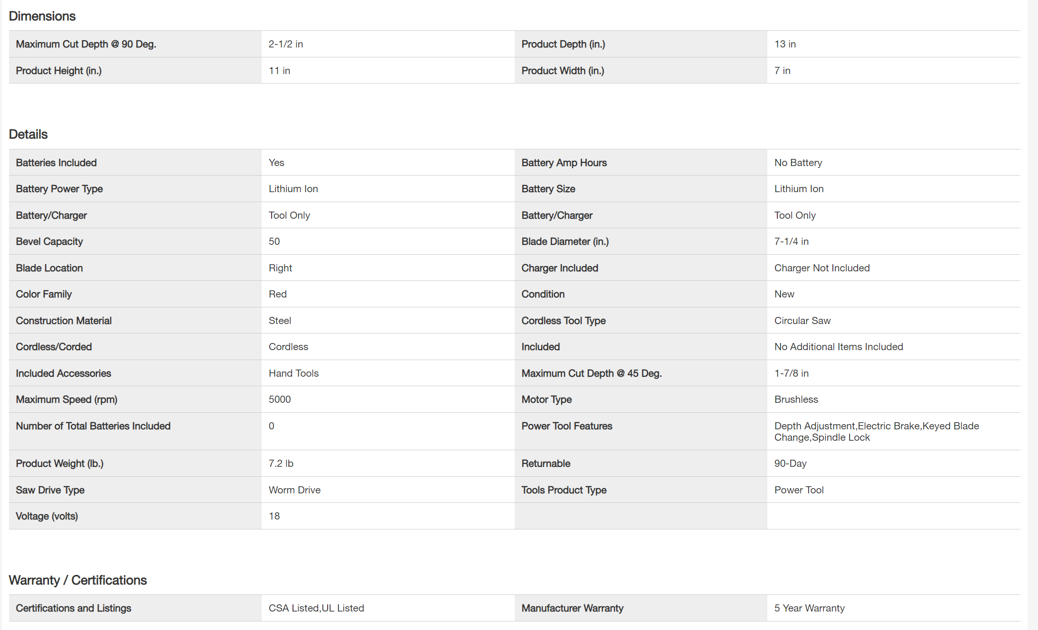
Task: Click the No Battery amp hours value
Action: tap(798, 163)
